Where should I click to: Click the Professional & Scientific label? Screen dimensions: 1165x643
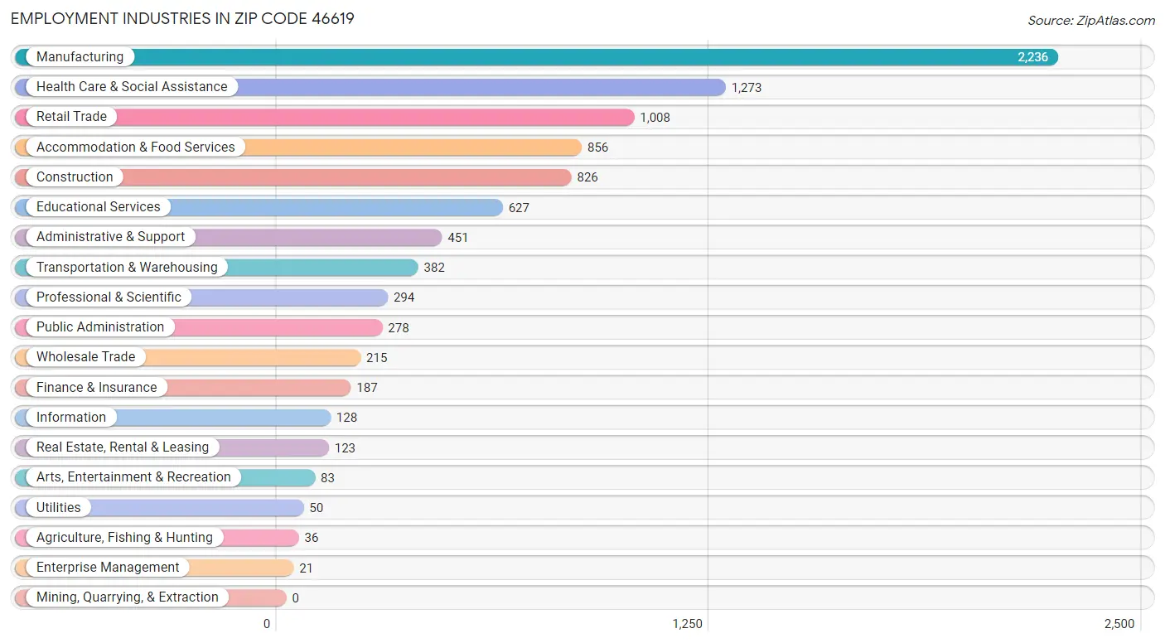click(109, 297)
